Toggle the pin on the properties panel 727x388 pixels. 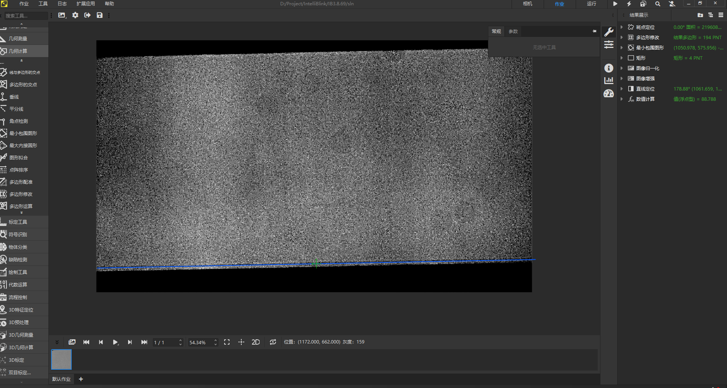(594, 31)
